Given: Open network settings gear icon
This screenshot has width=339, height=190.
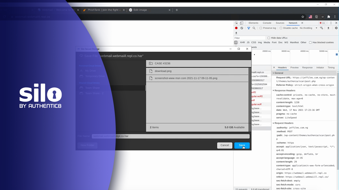Looking at the screenshot, I should click(x=336, y=28).
